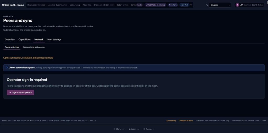Image resolution: width=268 pixels, height=133 pixels.
Task: Open connection, invitation, and access controls link
Action: coord(28,58)
